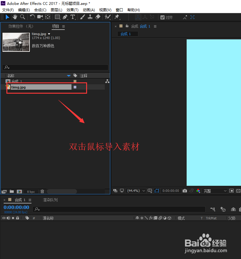241x259 pixels.
Task: Click the viewer current time 0:00:00:00
Action: pos(171,191)
